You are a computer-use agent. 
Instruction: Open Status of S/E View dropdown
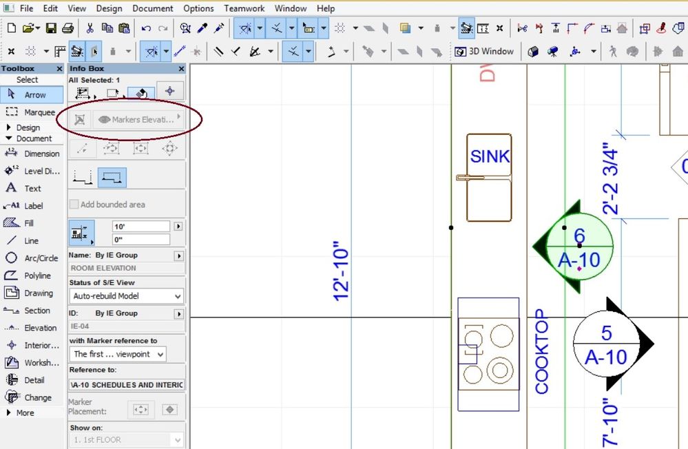tap(126, 296)
